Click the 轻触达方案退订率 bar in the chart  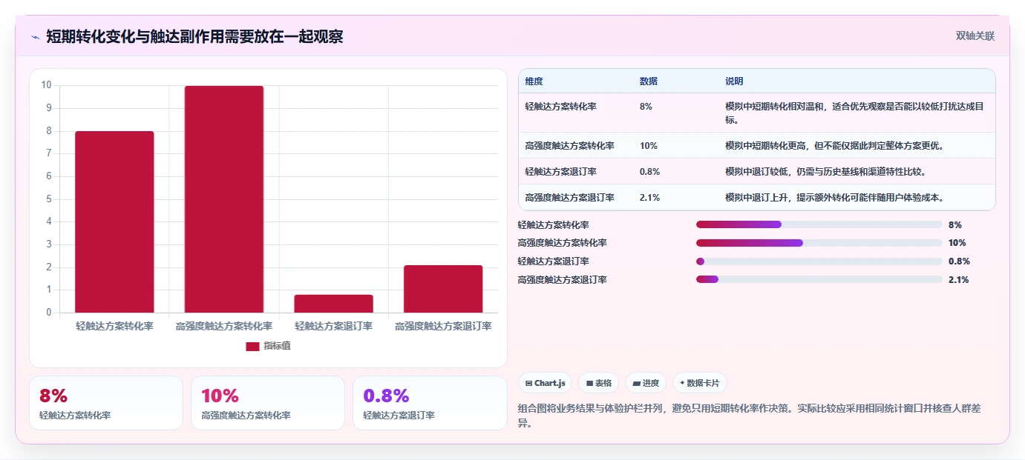click(333, 304)
